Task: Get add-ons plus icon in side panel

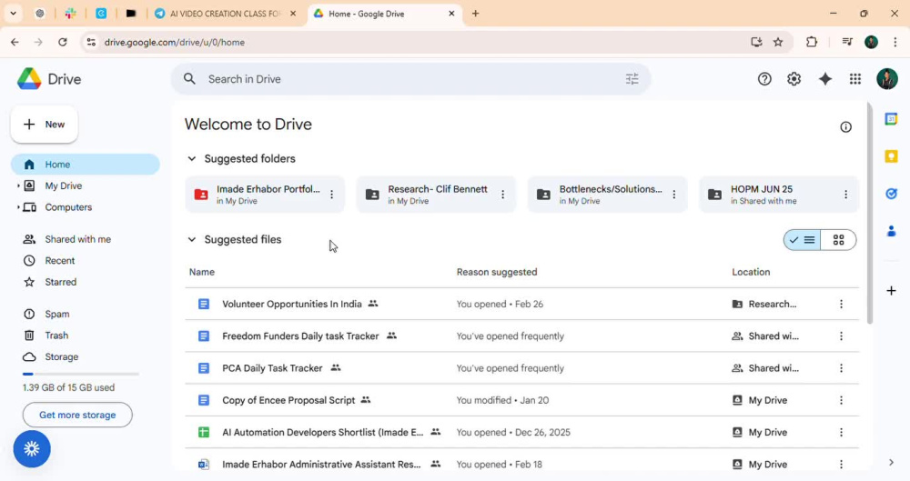Action: [891, 290]
